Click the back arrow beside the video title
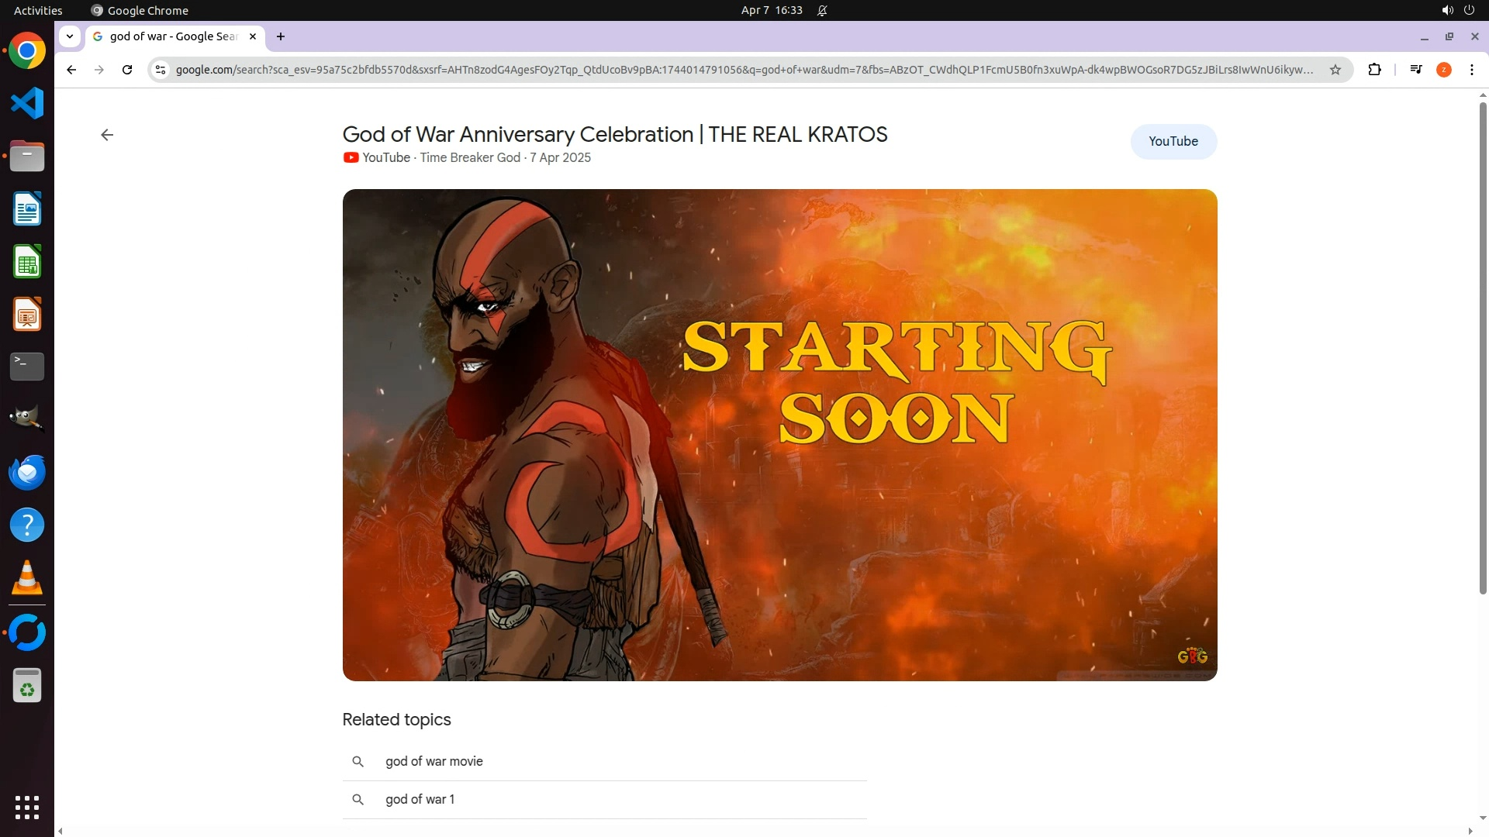This screenshot has height=837, width=1489. (x=107, y=135)
